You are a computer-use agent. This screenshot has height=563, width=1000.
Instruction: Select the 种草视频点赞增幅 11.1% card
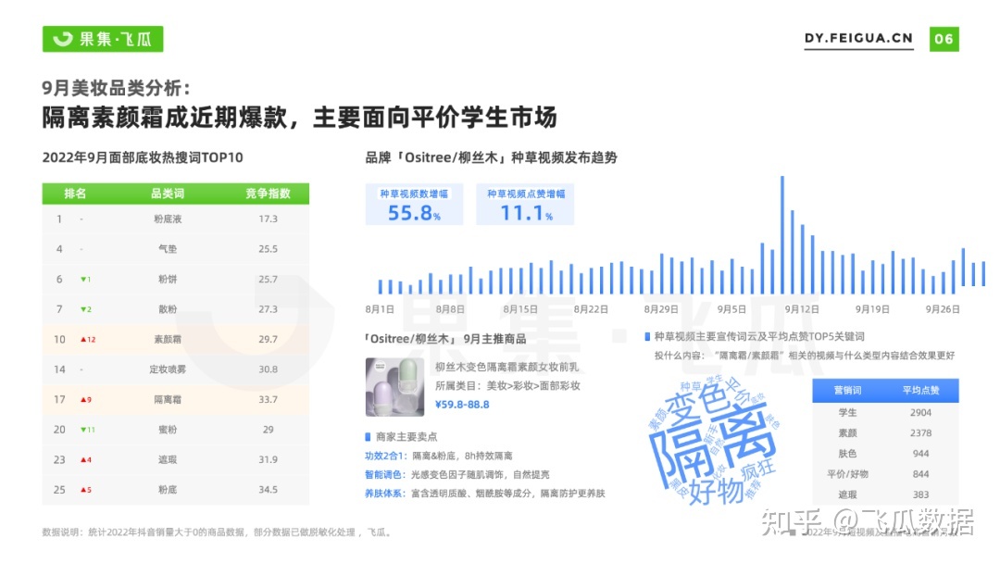pyautogui.click(x=526, y=204)
